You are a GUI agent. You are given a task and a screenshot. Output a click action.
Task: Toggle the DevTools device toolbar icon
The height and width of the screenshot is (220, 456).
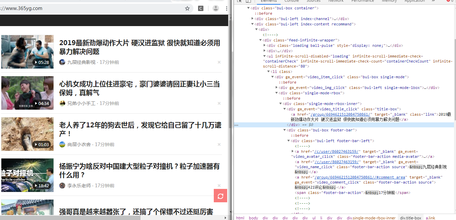click(x=248, y=1)
